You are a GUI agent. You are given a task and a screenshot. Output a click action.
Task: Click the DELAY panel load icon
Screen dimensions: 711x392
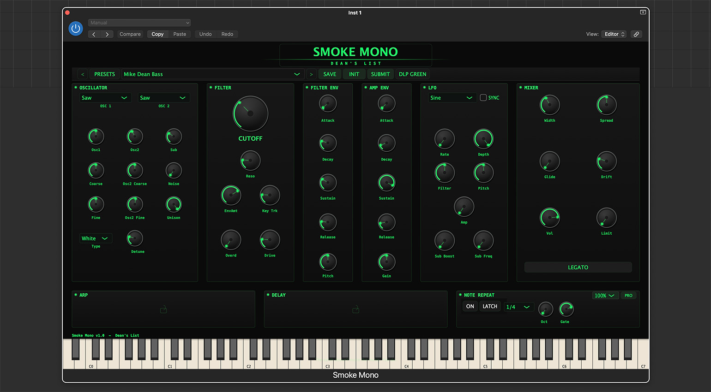click(x=355, y=309)
